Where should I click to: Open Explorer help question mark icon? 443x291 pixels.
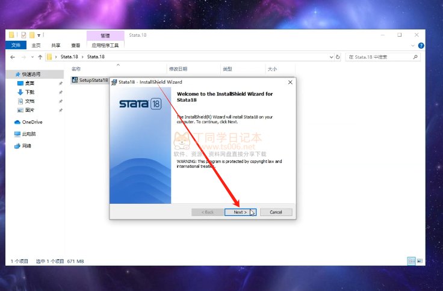point(421,46)
